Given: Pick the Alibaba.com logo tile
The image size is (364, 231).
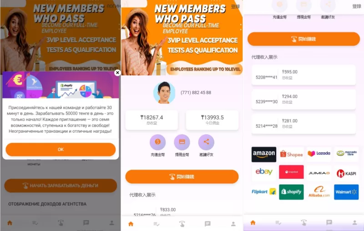Looking at the screenshot, I should 319,192.
